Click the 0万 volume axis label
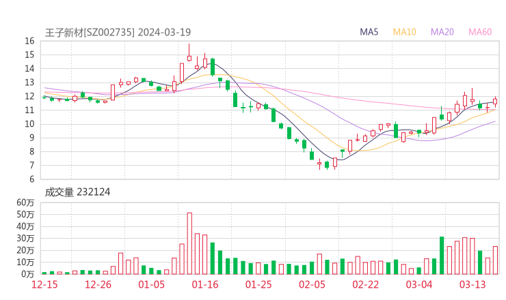506x300 pixels. pos(28,274)
